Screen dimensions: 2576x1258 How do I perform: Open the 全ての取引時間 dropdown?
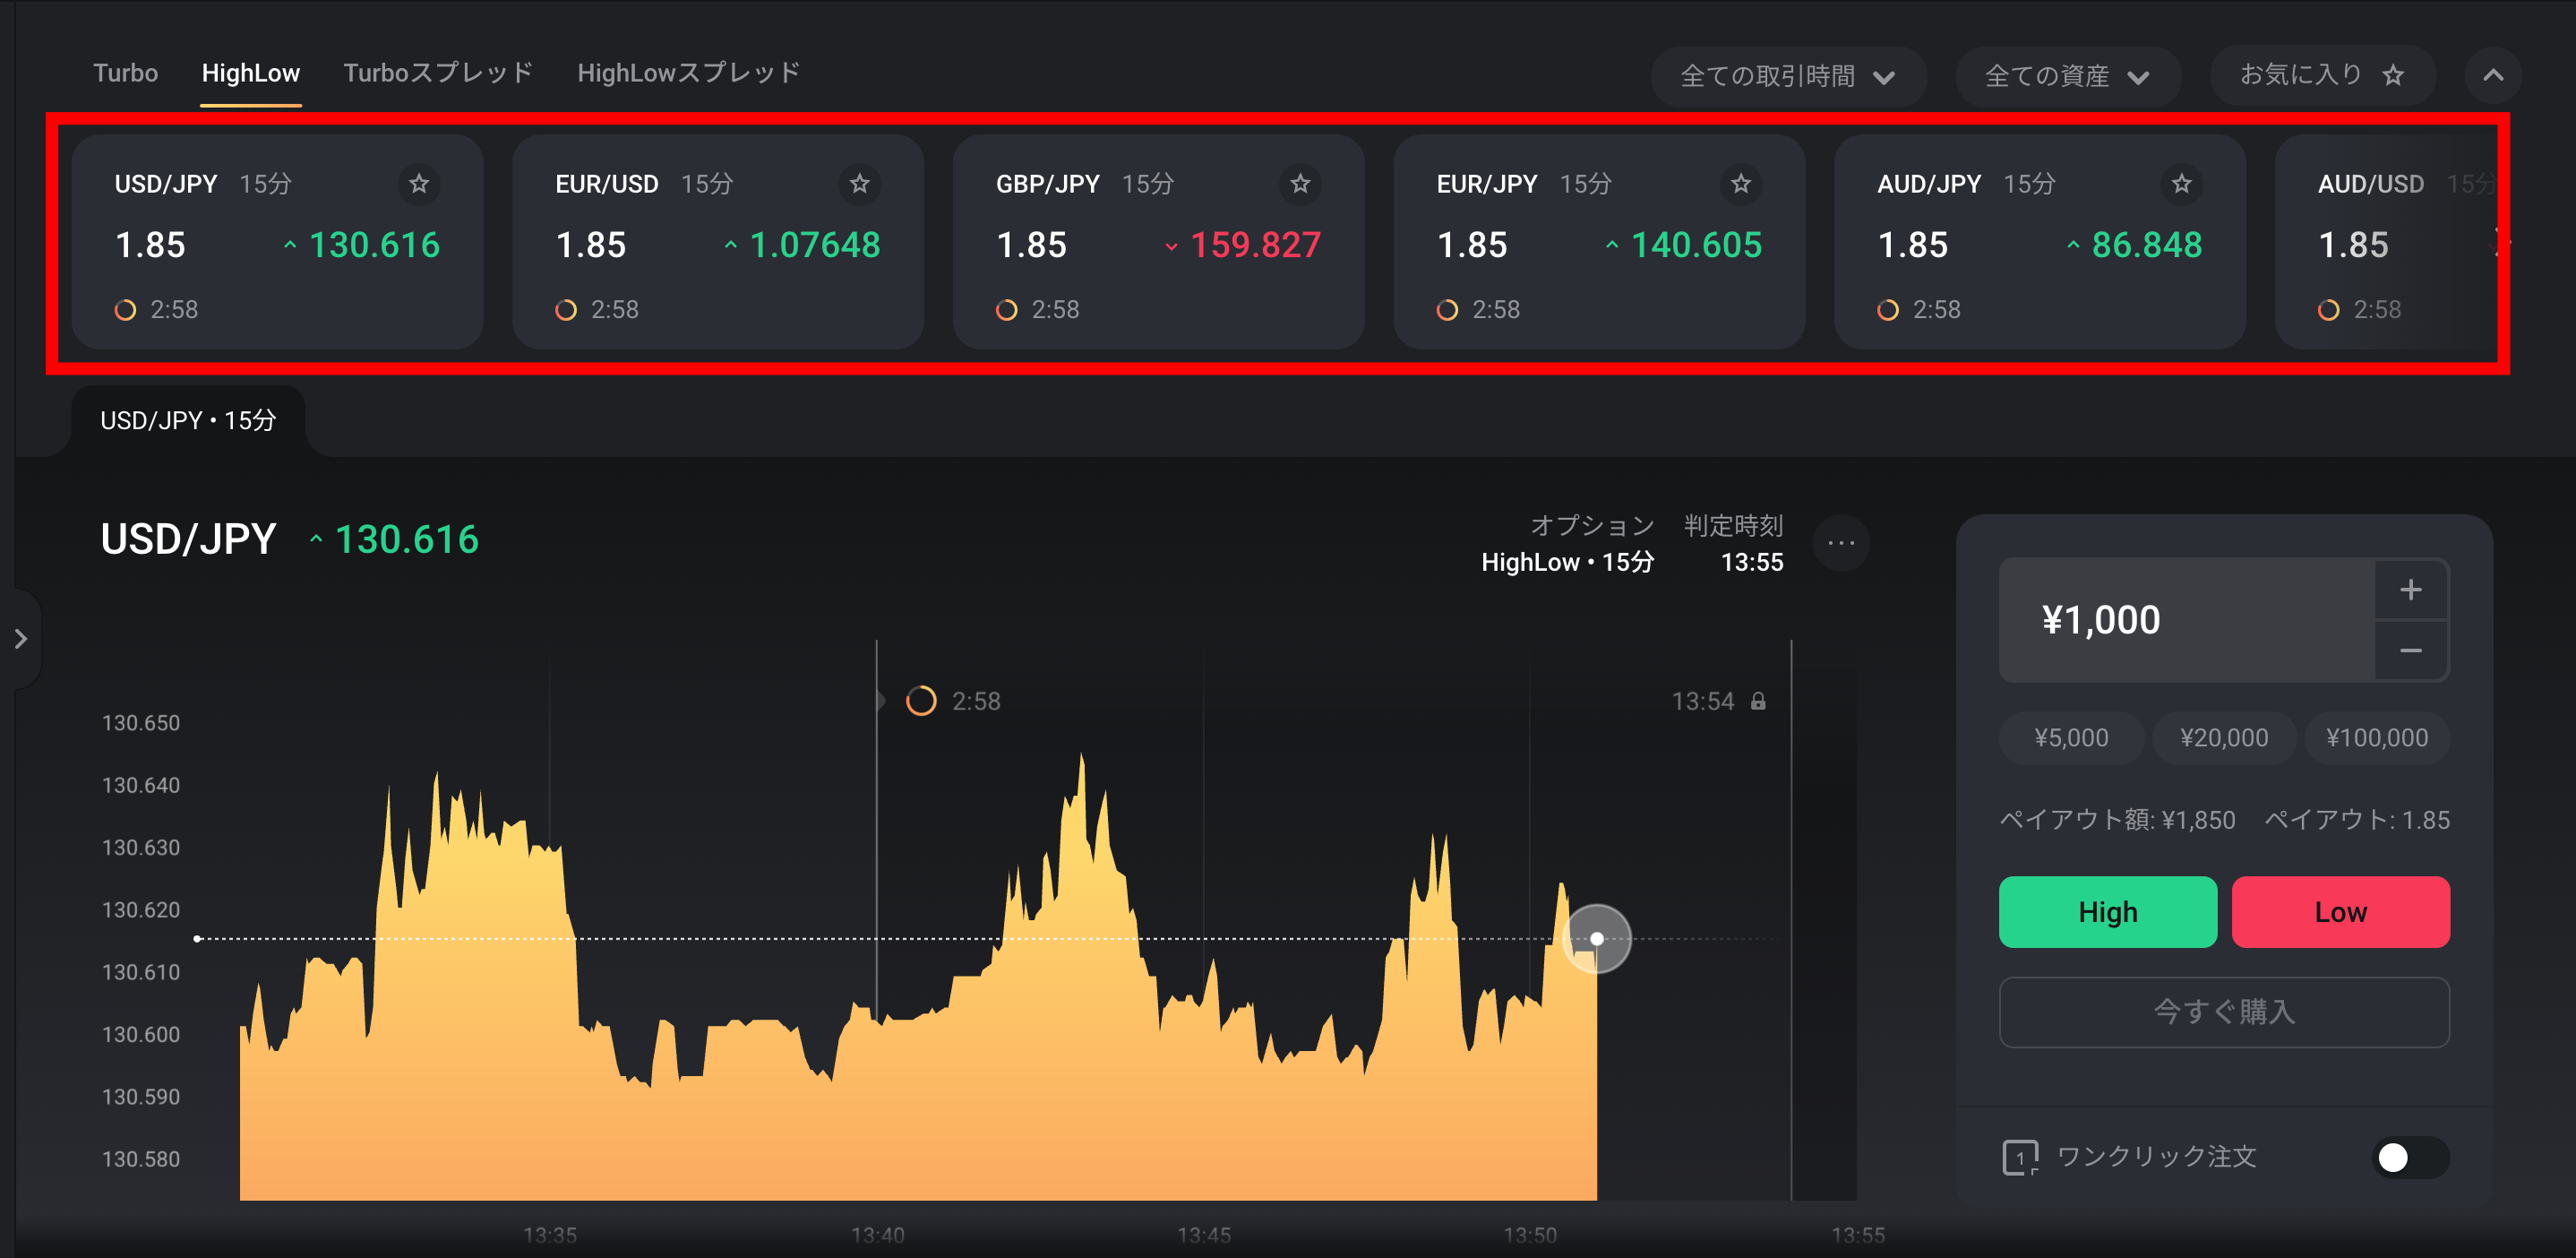pos(1788,76)
